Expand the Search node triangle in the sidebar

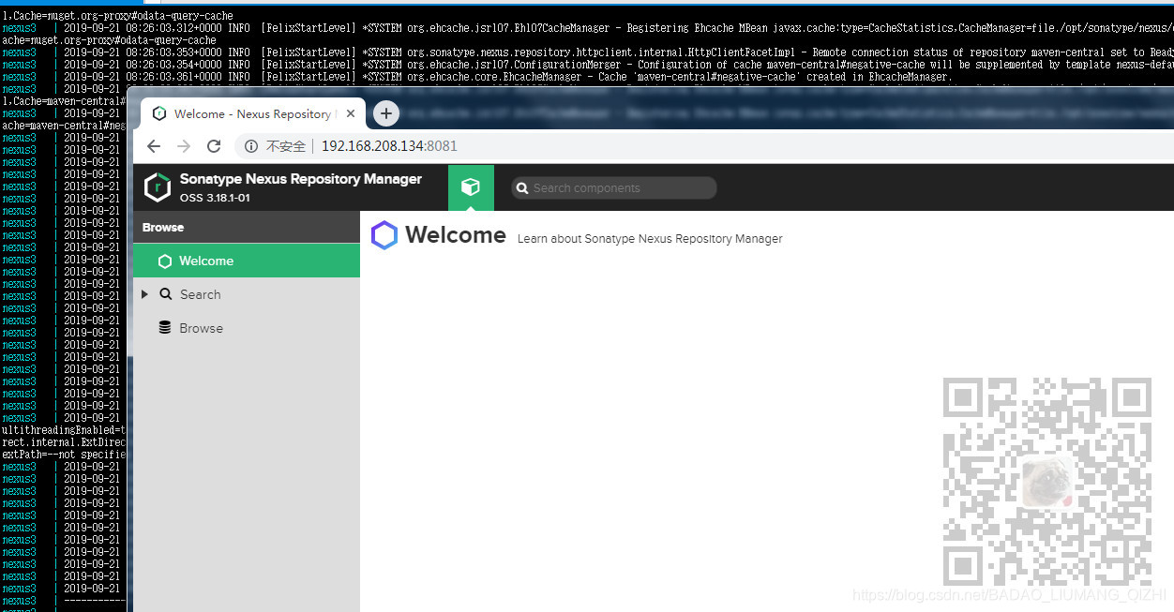point(144,294)
